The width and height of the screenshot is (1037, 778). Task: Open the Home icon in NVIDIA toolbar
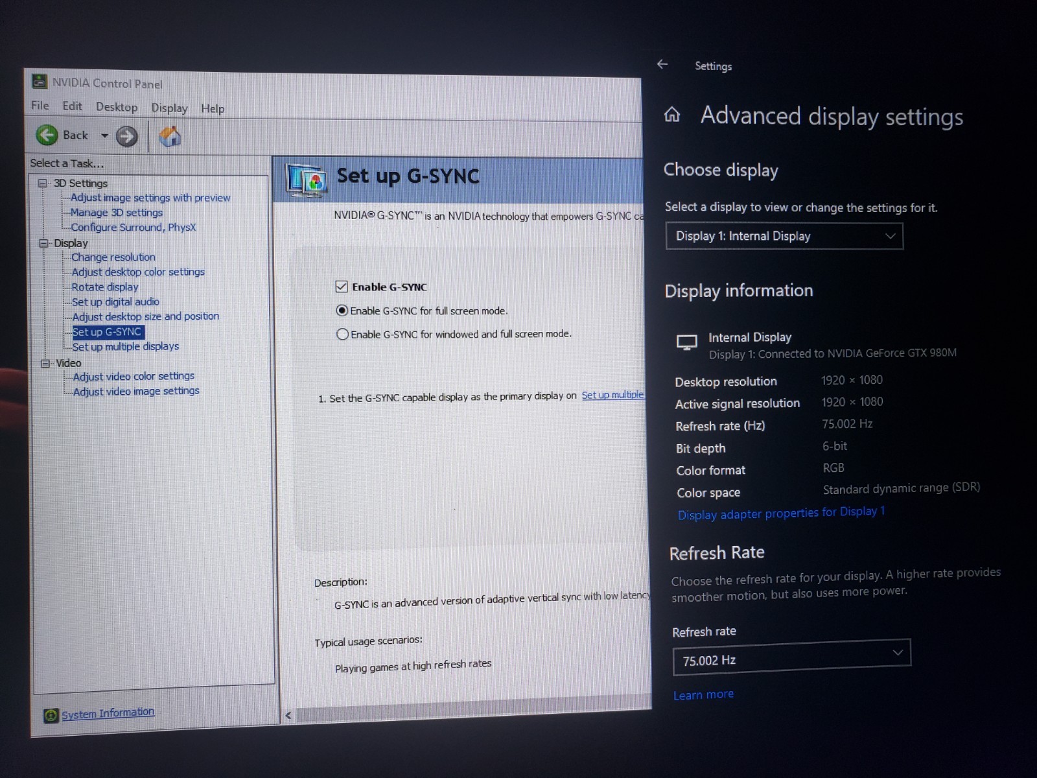click(x=170, y=136)
